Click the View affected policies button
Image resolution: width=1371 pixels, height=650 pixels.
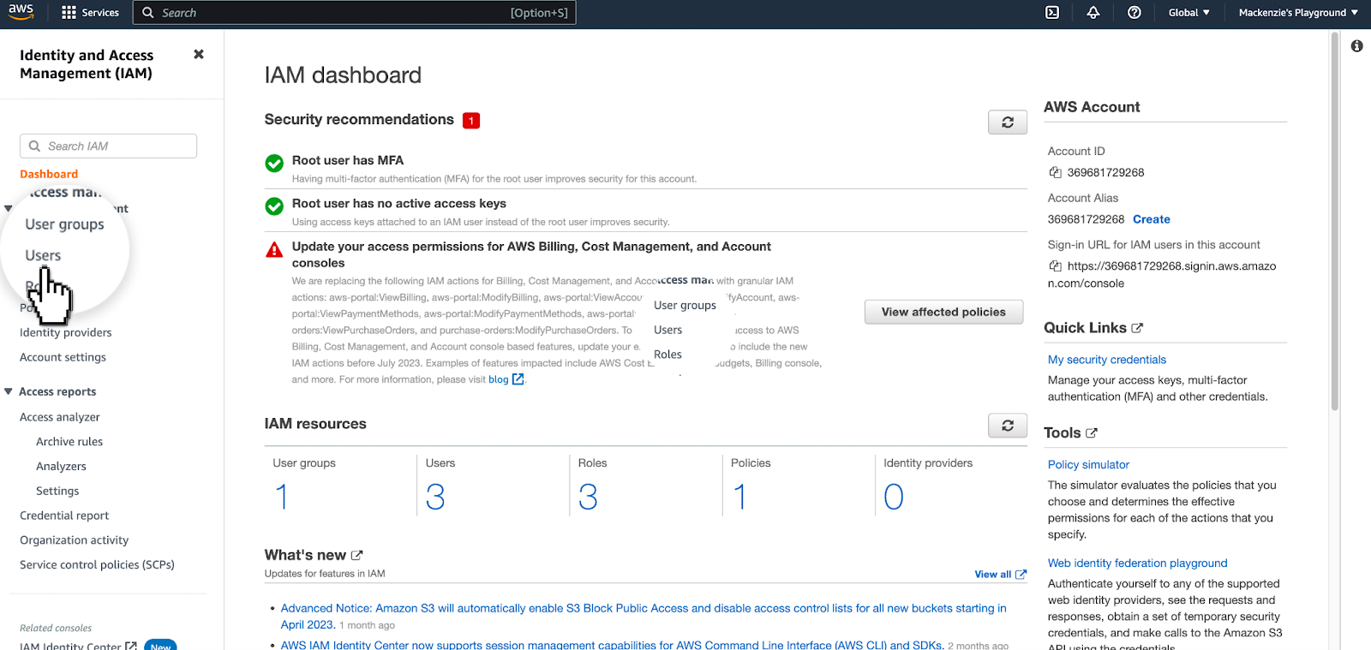pos(943,312)
